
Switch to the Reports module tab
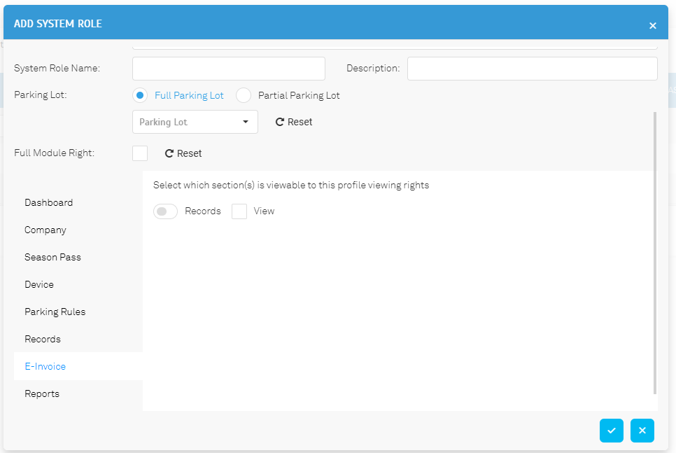tap(42, 393)
